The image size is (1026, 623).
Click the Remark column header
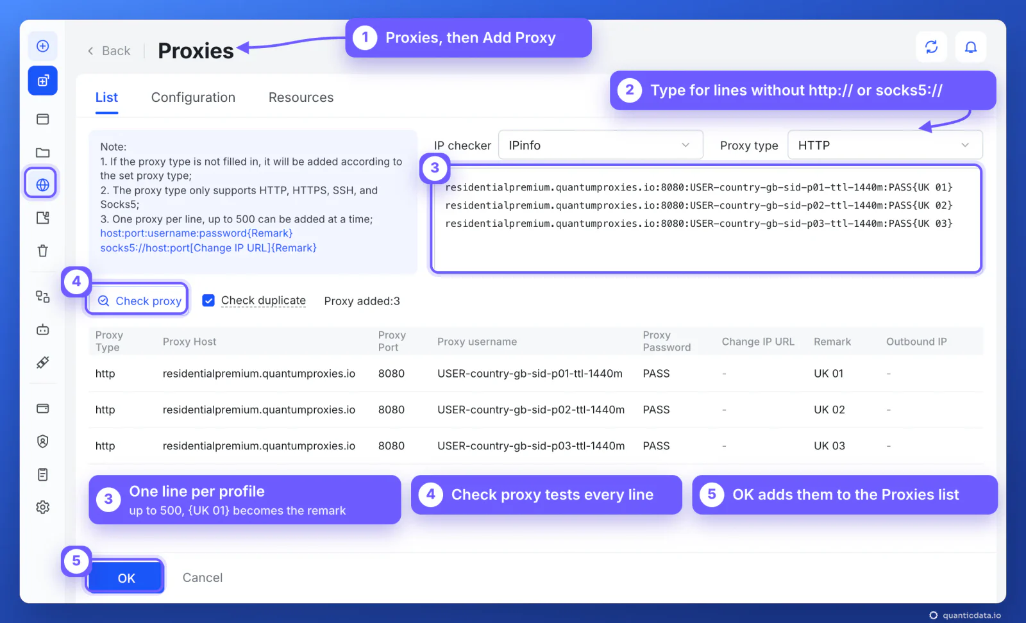click(832, 342)
